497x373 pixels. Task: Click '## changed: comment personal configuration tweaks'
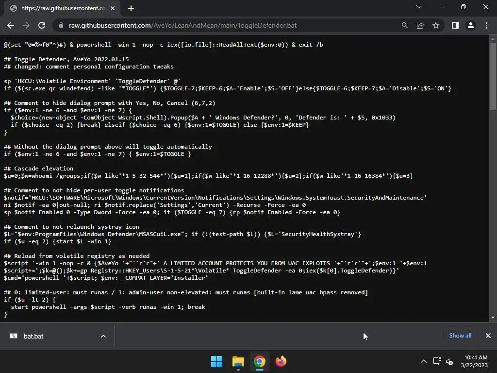point(89,67)
